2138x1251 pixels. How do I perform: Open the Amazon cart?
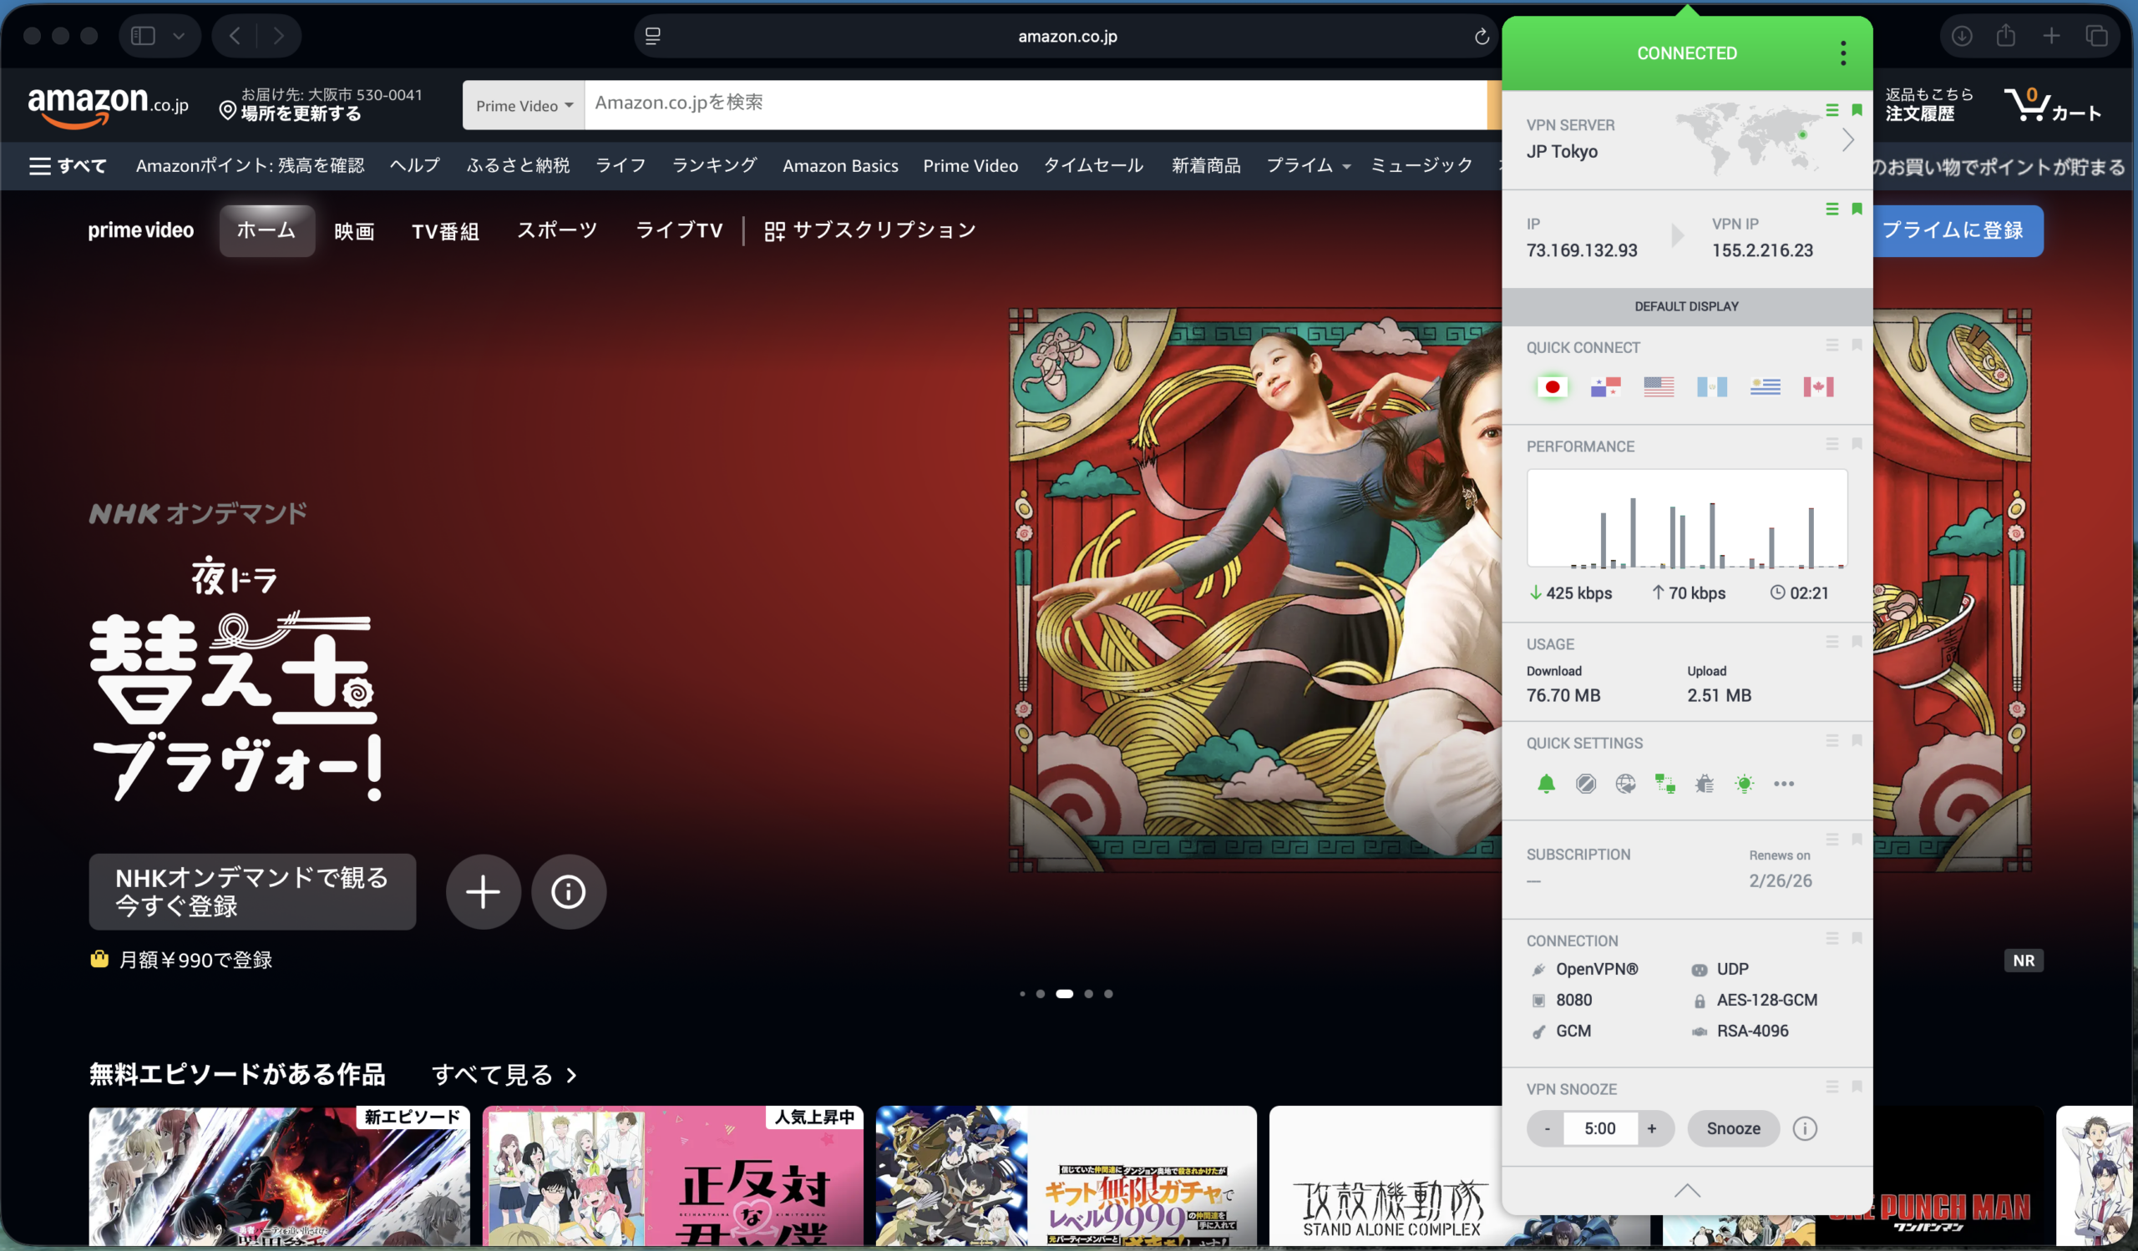2052,105
